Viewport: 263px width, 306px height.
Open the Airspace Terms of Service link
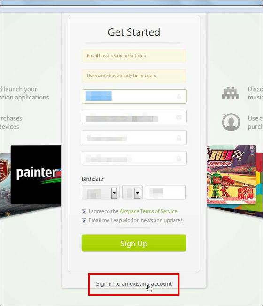[x=148, y=211]
